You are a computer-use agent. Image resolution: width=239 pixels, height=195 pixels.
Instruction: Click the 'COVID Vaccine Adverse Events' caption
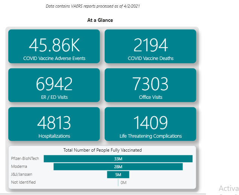[x=54, y=58]
